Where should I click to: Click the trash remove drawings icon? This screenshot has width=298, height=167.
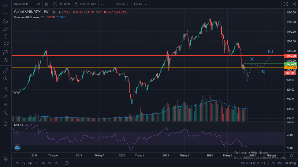coord(6,124)
